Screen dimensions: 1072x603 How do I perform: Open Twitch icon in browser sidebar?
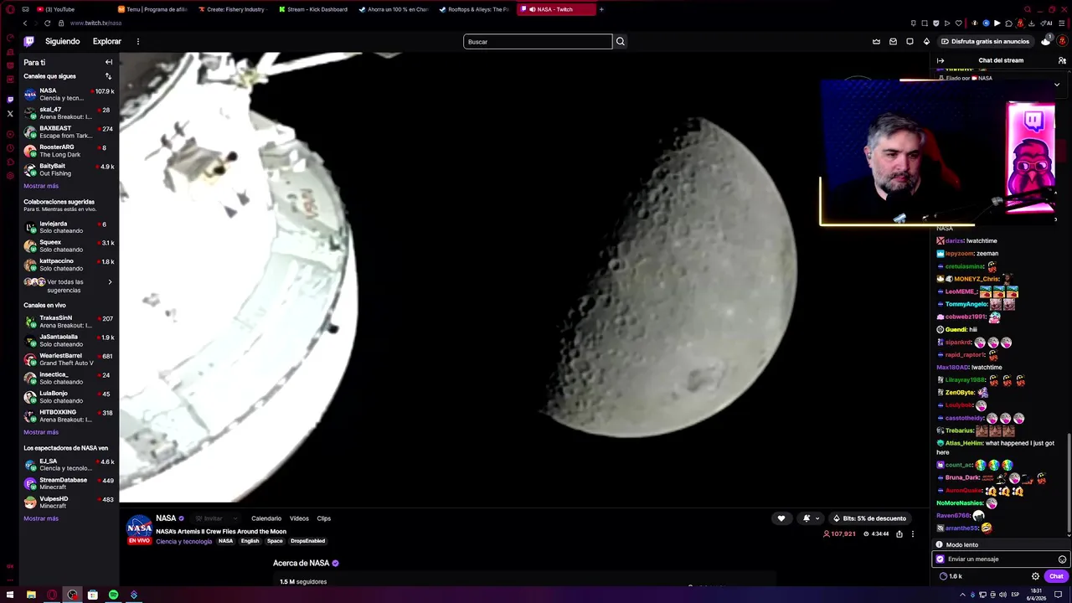click(x=10, y=100)
